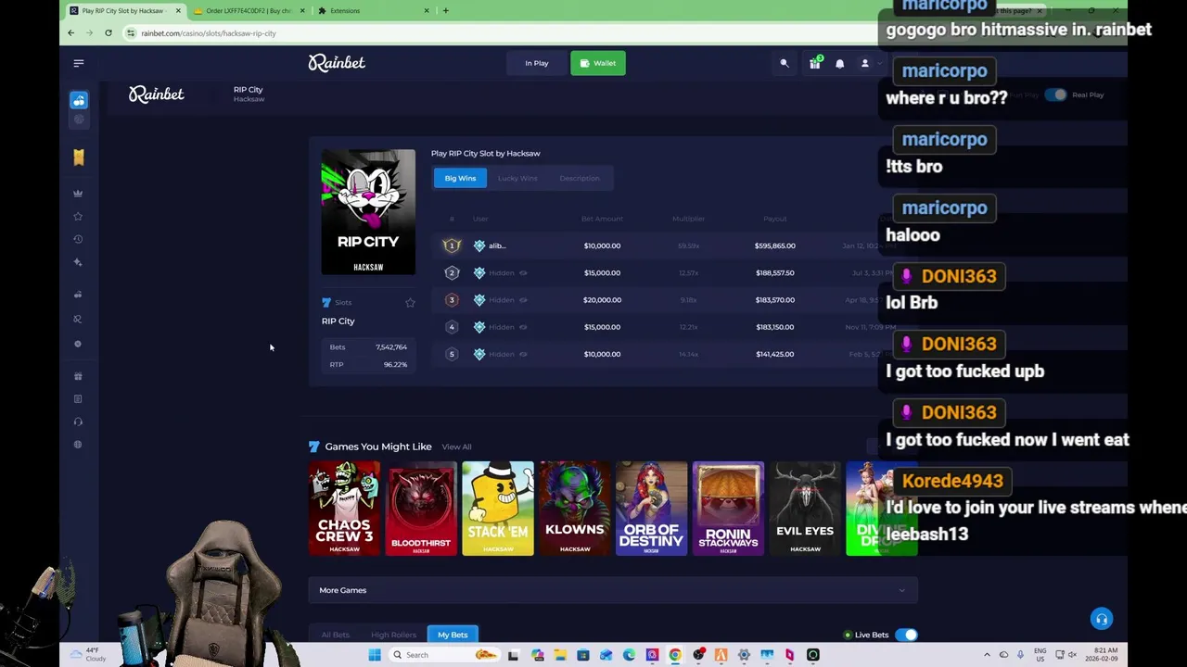Select the Description tab
This screenshot has width=1187, height=667.
click(580, 178)
